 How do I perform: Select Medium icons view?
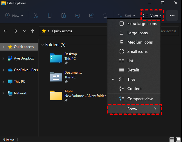tap(134, 42)
